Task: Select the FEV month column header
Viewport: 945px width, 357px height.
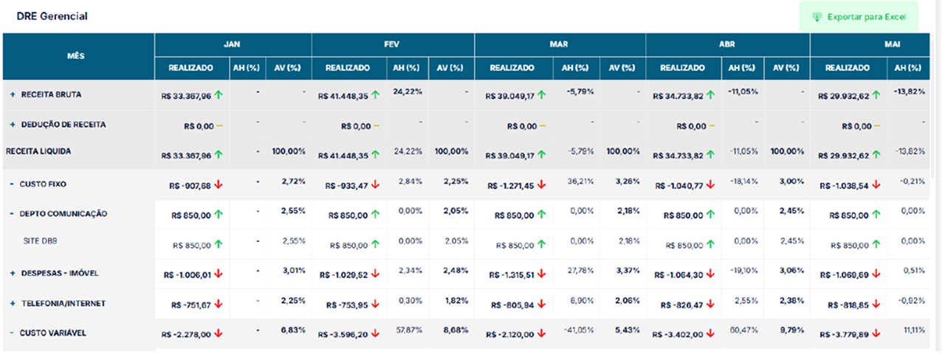Action: pyautogui.click(x=392, y=44)
